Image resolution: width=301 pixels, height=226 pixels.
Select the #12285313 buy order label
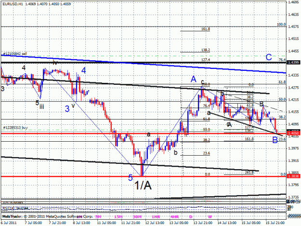click(x=15, y=128)
